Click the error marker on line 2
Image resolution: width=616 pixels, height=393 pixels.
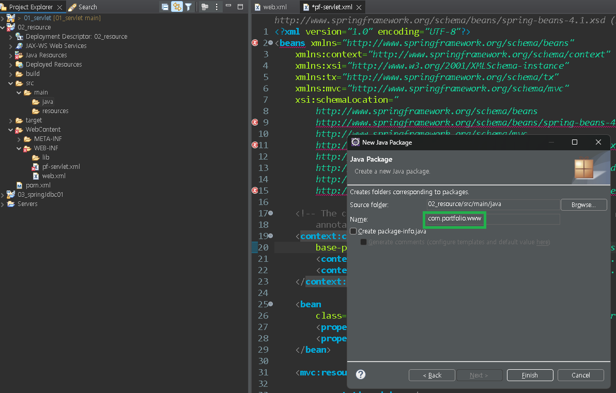point(255,43)
